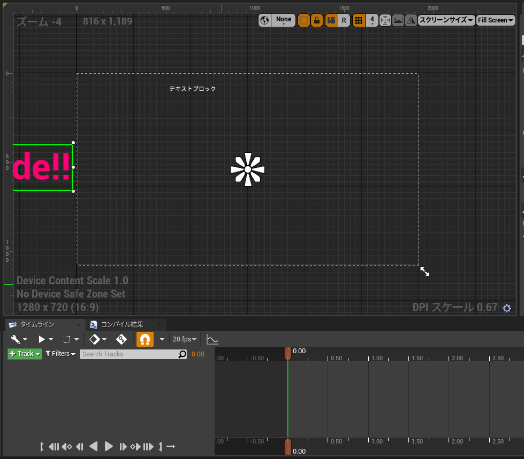Image resolution: width=524 pixels, height=459 pixels.
Task: Play the animation forward
Action: (x=109, y=447)
